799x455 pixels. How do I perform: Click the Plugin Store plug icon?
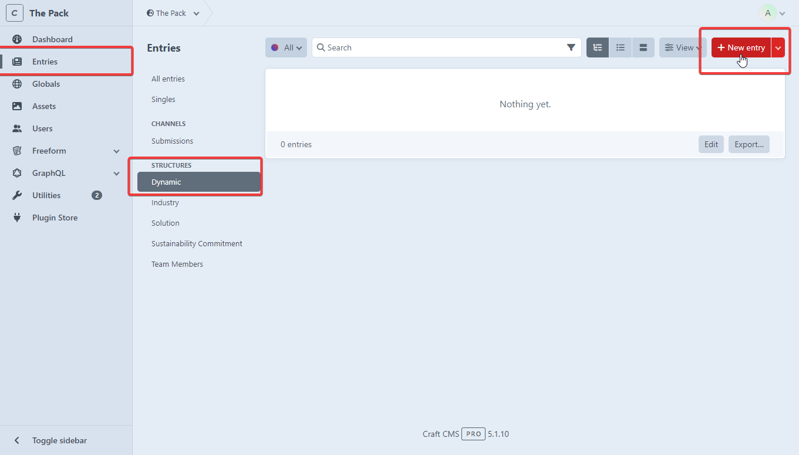pos(17,218)
